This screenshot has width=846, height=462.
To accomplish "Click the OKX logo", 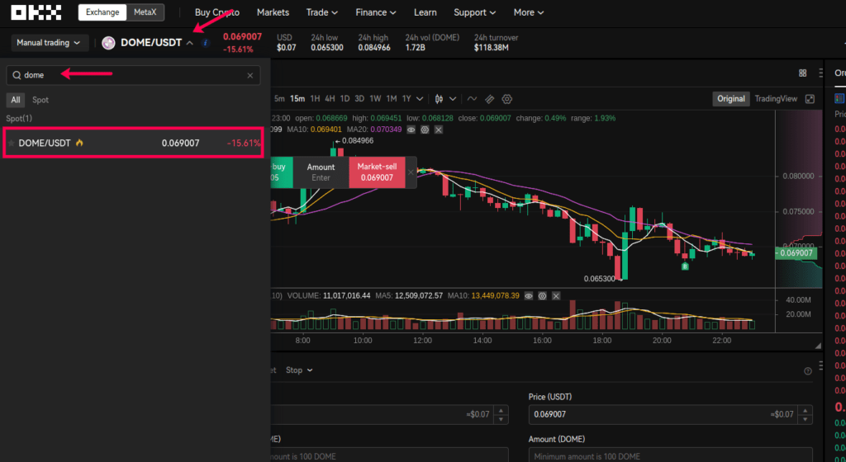I will 36,12.
